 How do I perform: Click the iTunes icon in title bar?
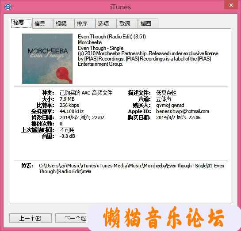(8, 7)
